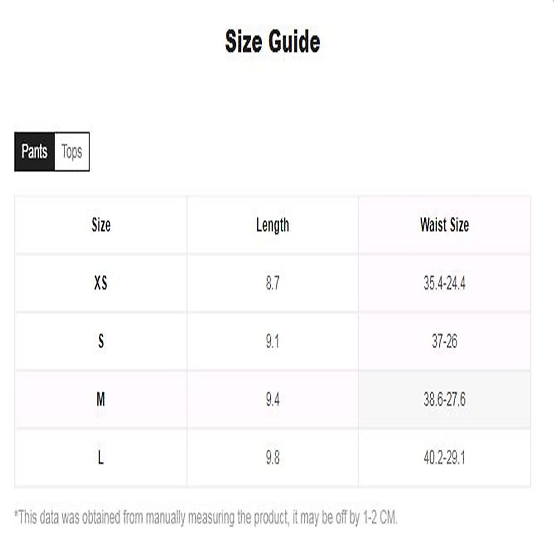Select the 9.1 length cell

(272, 341)
